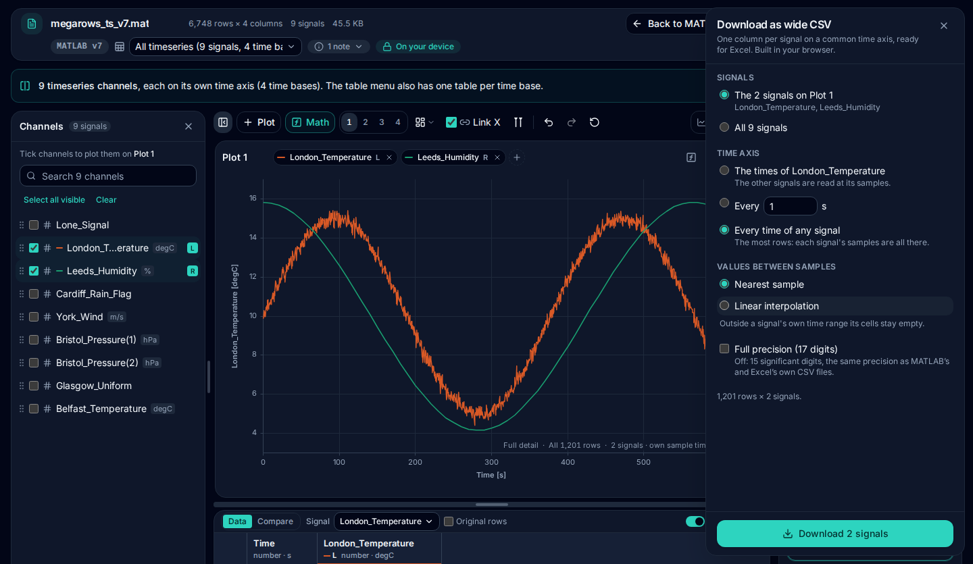Close the Channels panel
The width and height of the screenshot is (973, 564).
pyautogui.click(x=189, y=126)
